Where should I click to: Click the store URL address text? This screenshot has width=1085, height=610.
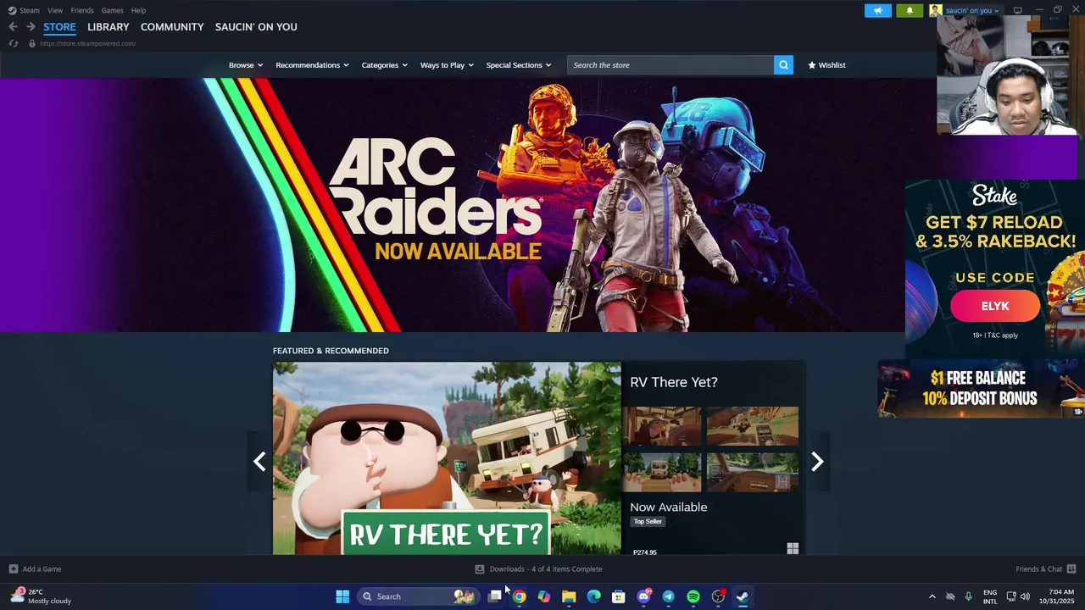pyautogui.click(x=87, y=43)
